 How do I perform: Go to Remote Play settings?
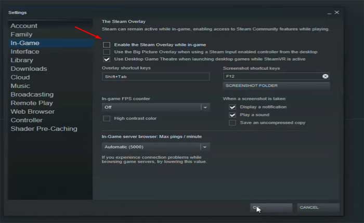point(32,103)
